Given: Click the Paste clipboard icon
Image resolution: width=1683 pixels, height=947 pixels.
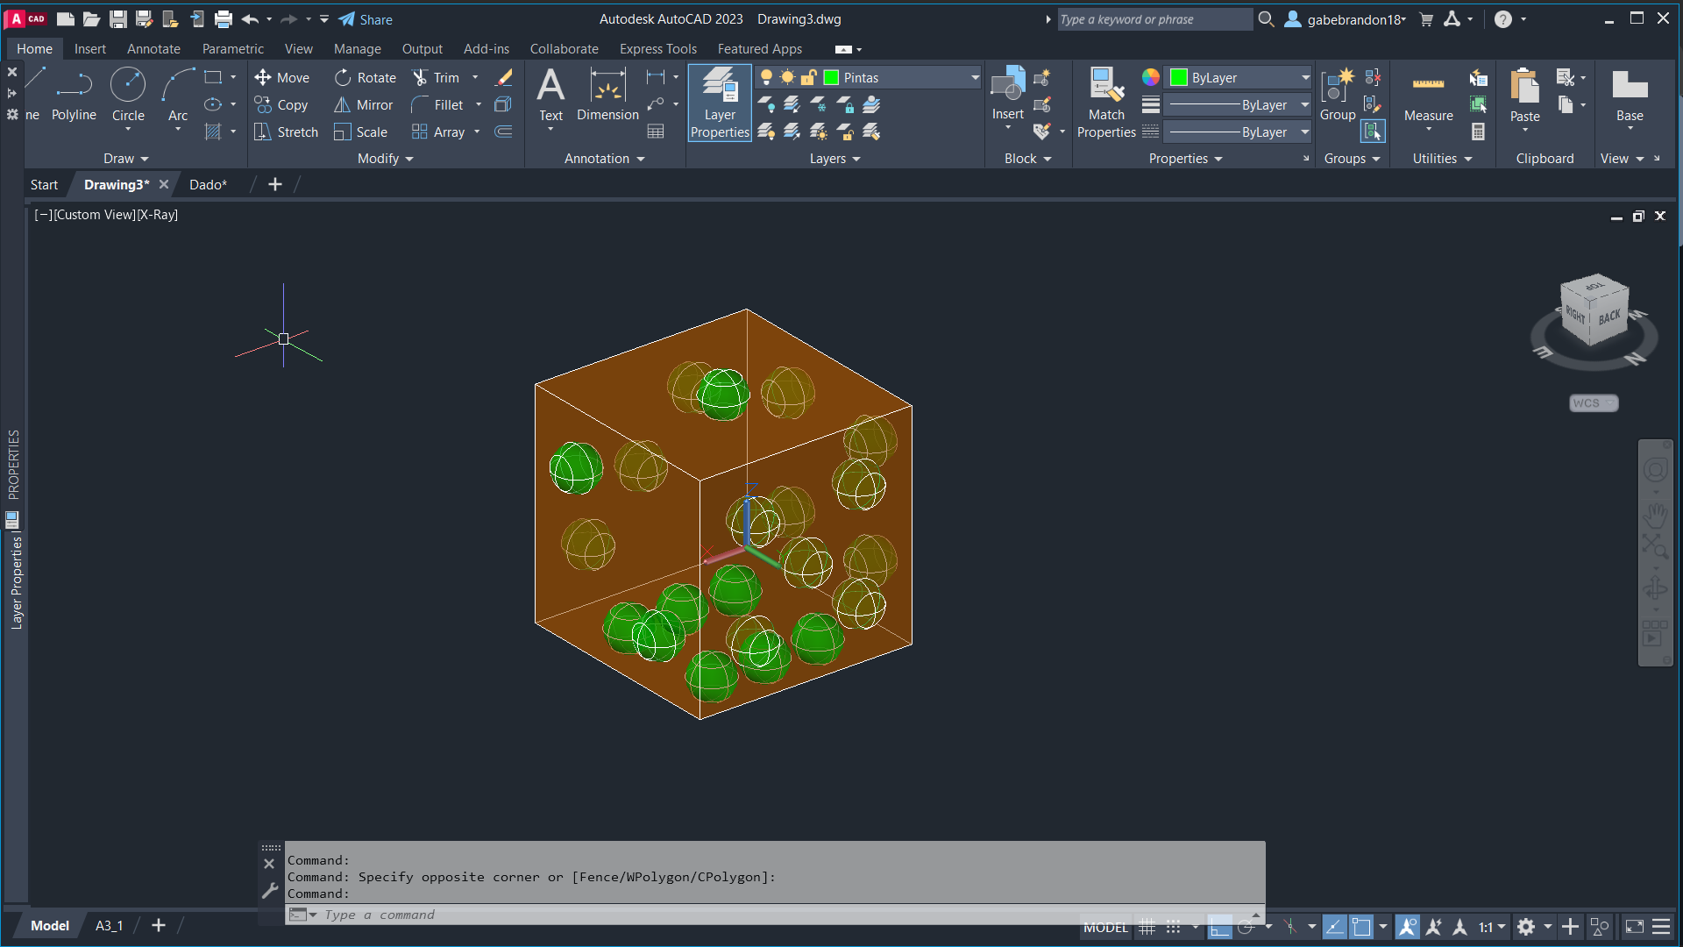Looking at the screenshot, I should 1524,88.
